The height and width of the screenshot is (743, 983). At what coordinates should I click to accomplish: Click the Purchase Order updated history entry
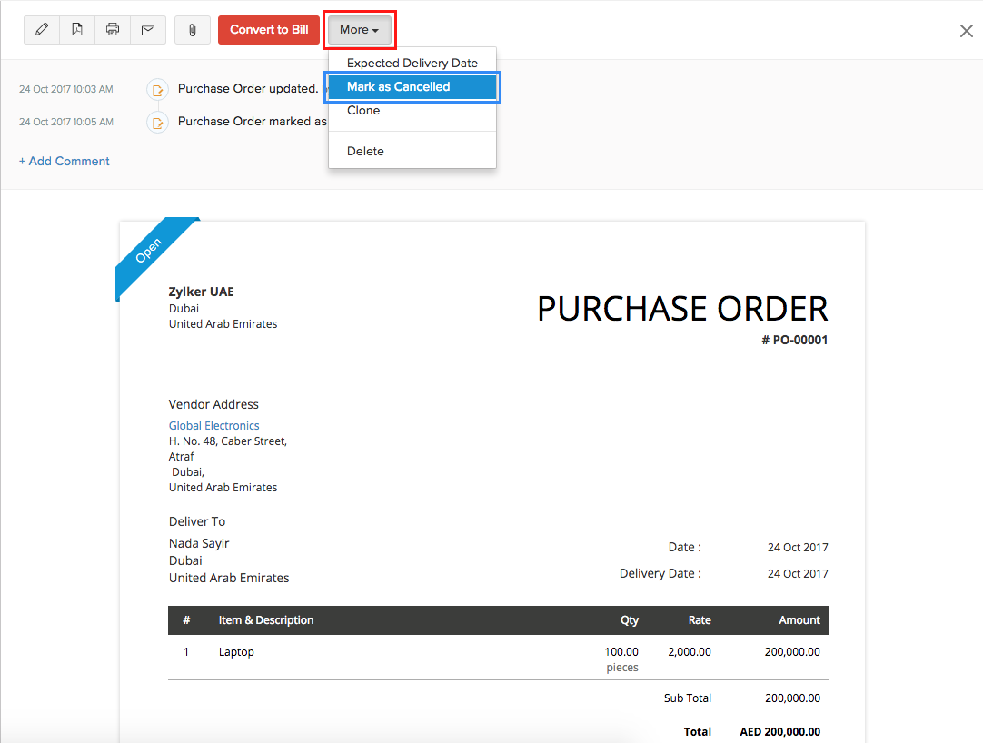click(x=248, y=88)
